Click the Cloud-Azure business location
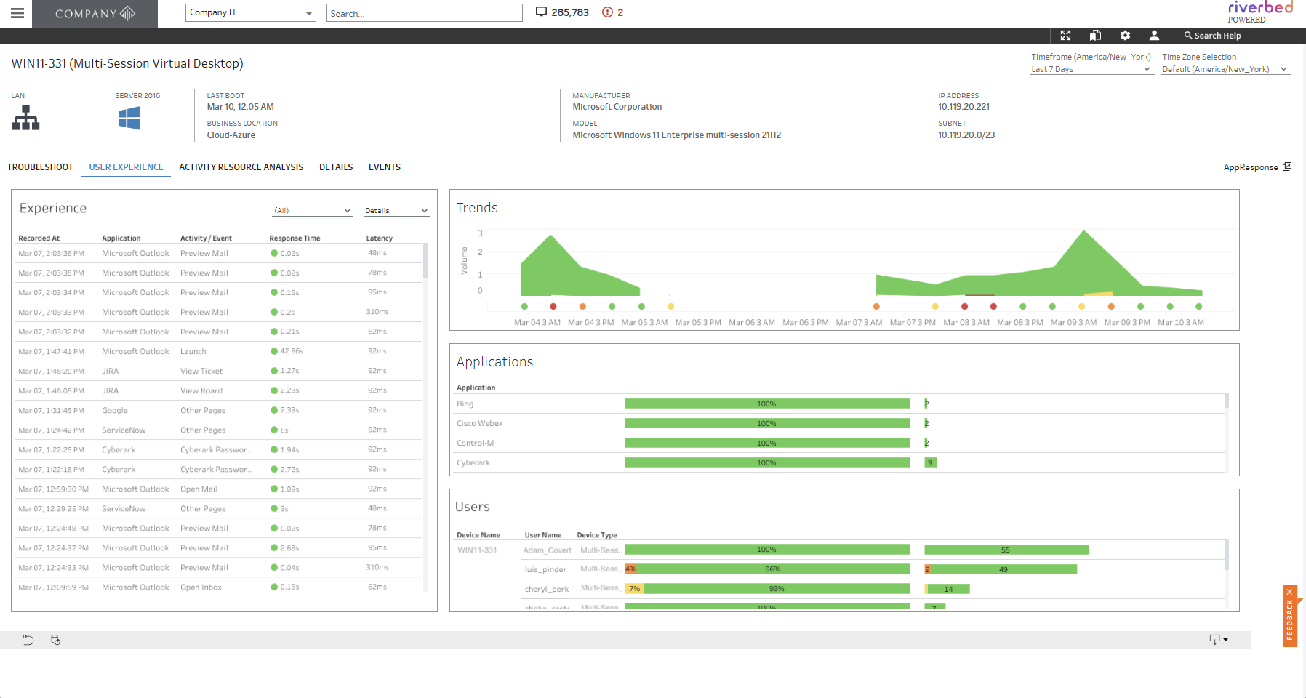1306x698 pixels. click(x=231, y=135)
